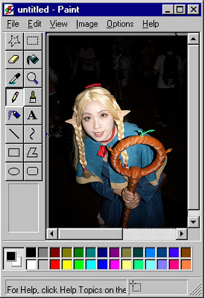The width and height of the screenshot is (204, 298).
Task: Pick the bright red color swatch
Action: click(x=55, y=265)
